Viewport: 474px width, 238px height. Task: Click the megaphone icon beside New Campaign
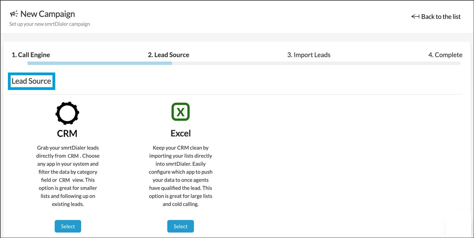tap(14, 14)
